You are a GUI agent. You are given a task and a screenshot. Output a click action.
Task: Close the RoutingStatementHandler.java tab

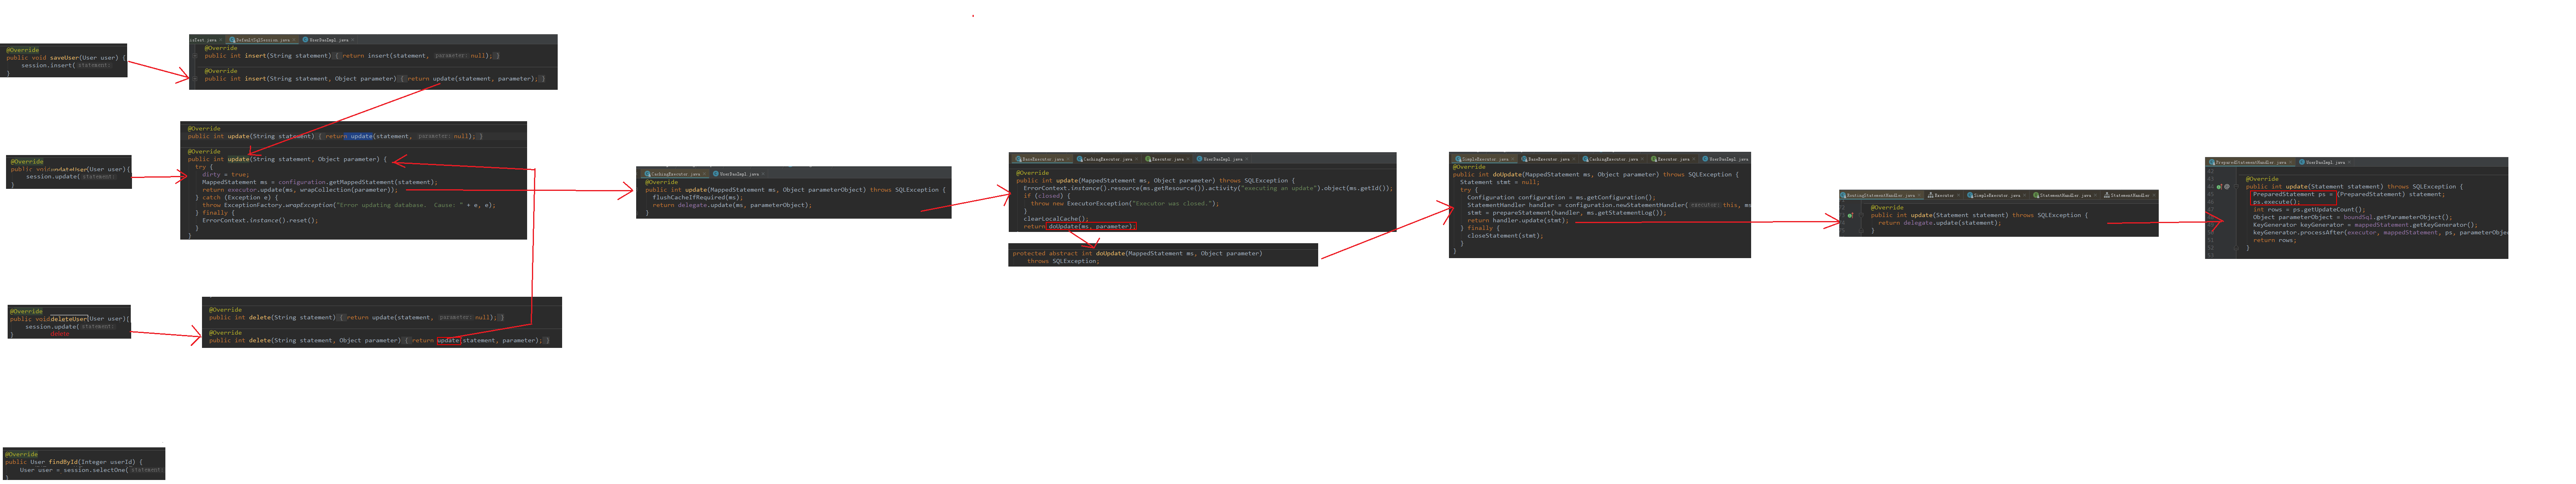pyautogui.click(x=1919, y=195)
